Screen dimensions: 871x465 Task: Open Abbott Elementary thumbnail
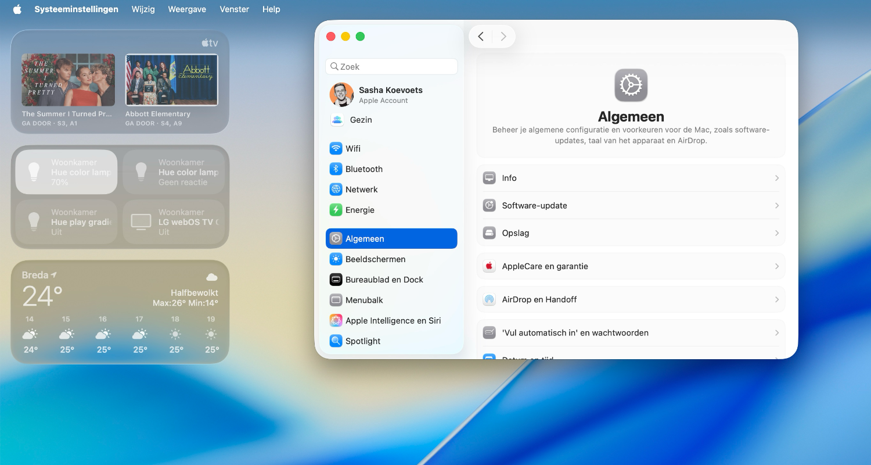(x=172, y=80)
